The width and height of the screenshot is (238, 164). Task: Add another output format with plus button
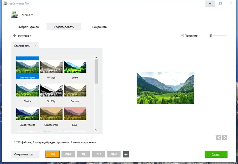(126, 154)
